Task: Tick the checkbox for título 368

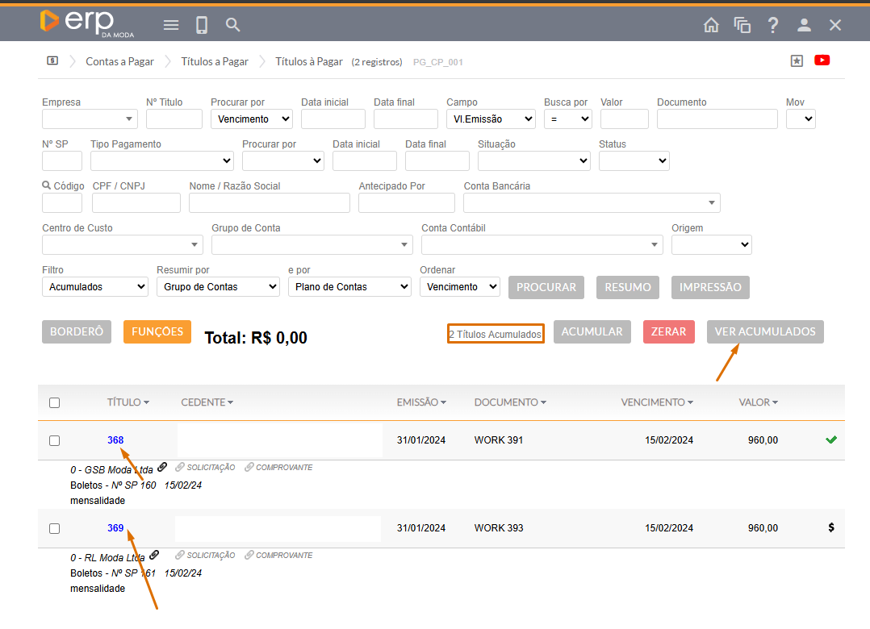Action: tap(55, 440)
